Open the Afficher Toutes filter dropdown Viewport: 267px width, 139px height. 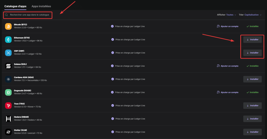227,15
